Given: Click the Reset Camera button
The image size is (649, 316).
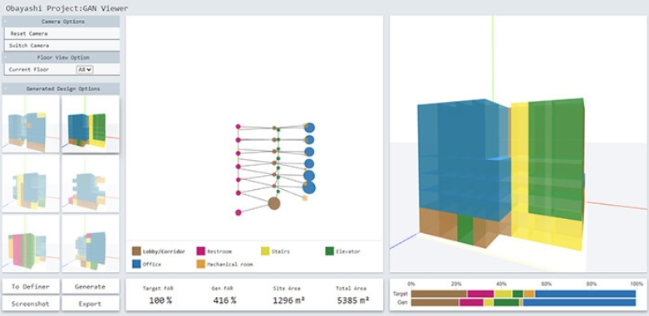Looking at the screenshot, I should [x=62, y=33].
